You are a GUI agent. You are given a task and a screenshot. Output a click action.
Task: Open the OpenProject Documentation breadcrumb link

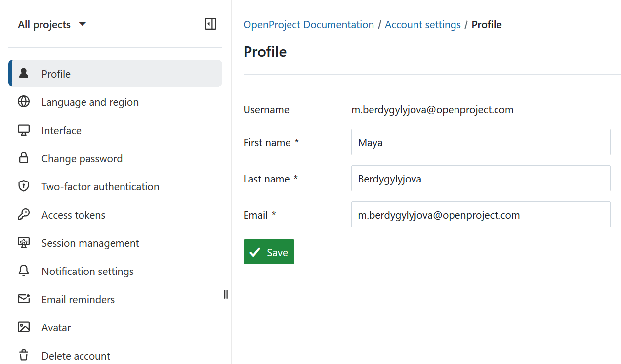[308, 24]
